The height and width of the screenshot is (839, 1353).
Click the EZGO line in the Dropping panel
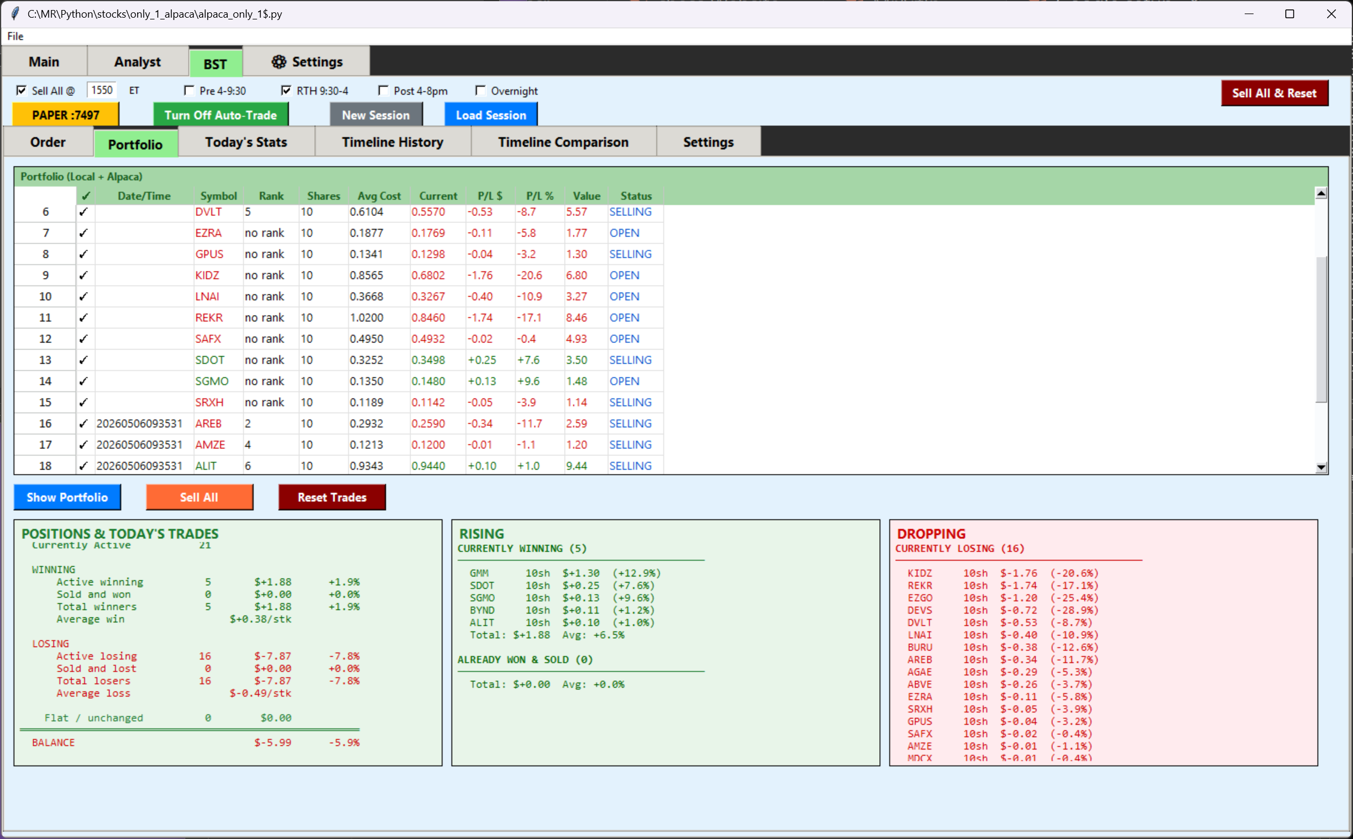1003,598
